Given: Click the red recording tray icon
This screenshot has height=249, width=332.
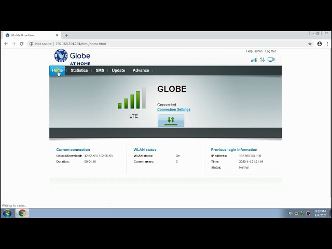Looking at the screenshot, I should (308, 213).
